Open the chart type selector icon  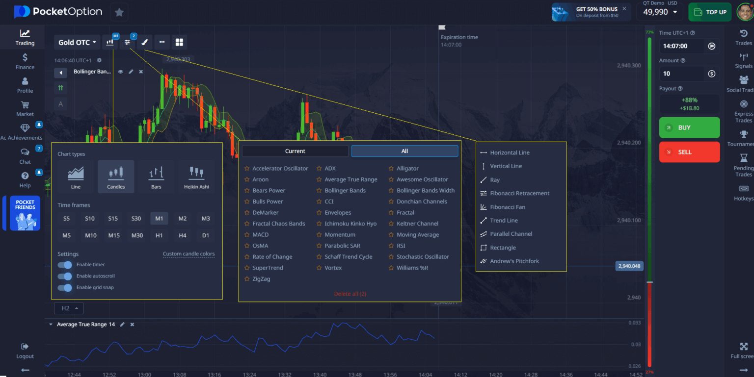[x=110, y=42]
